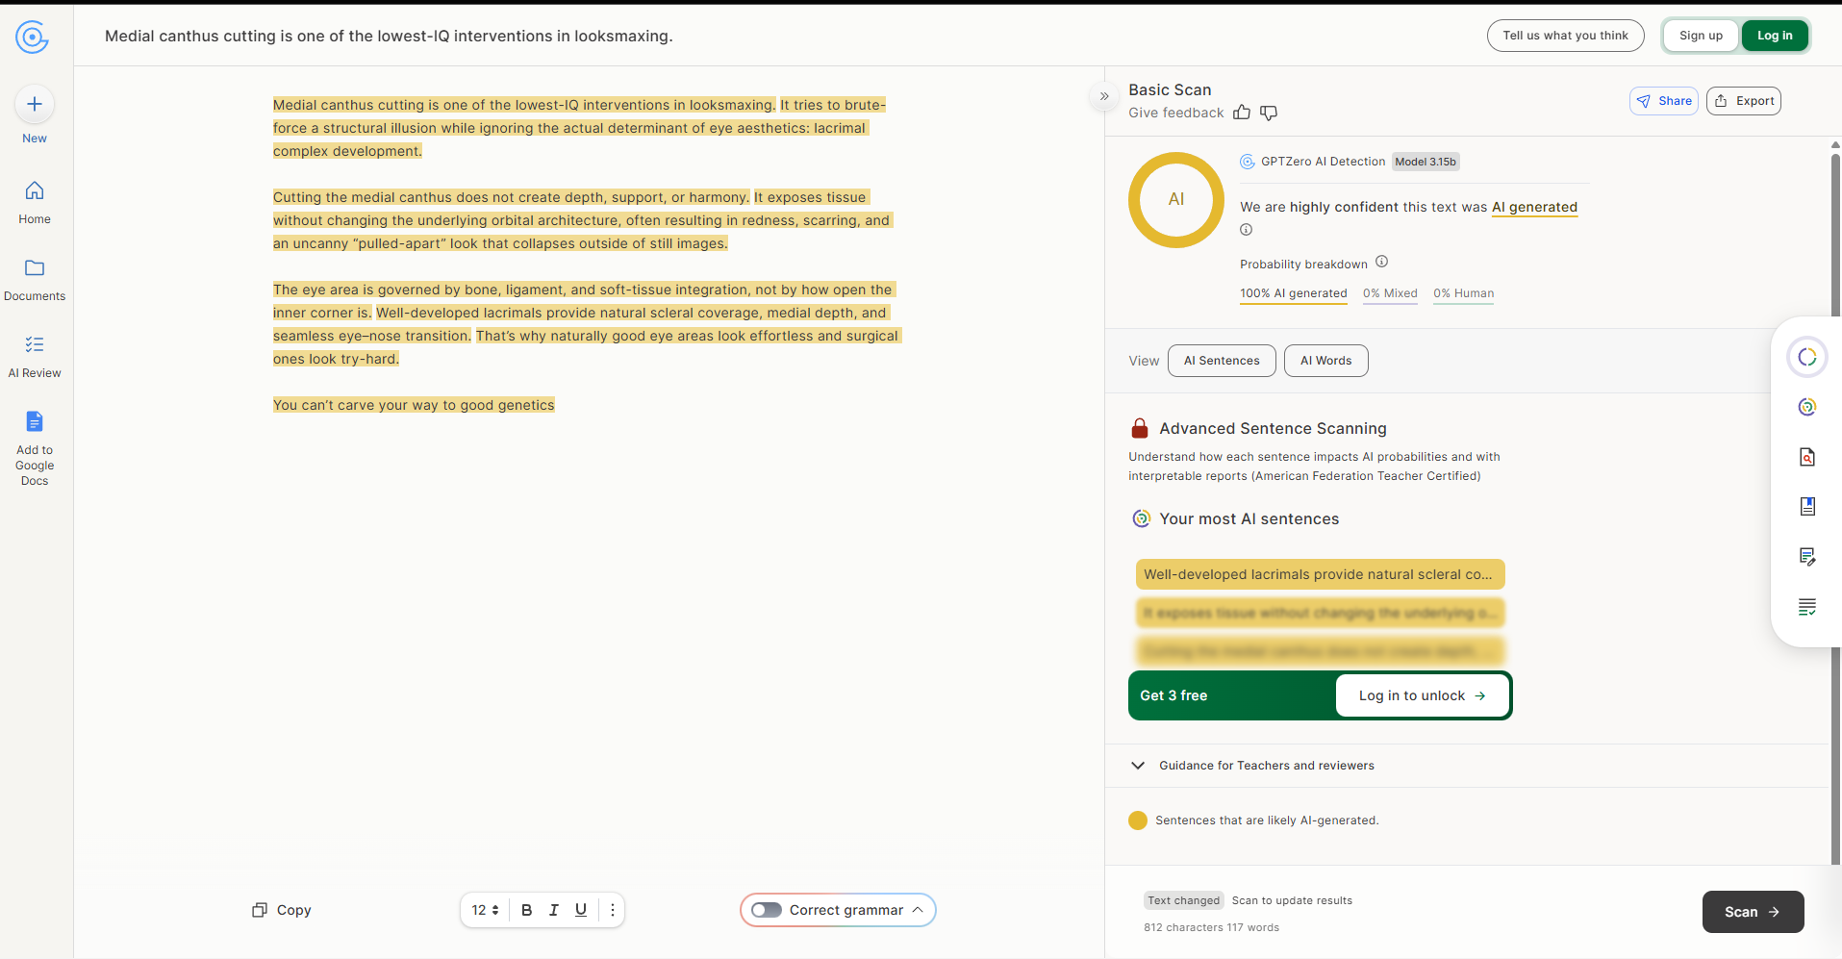Collapse the results panel with double-chevron
Viewport: 1842px width, 959px height.
[1104, 96]
